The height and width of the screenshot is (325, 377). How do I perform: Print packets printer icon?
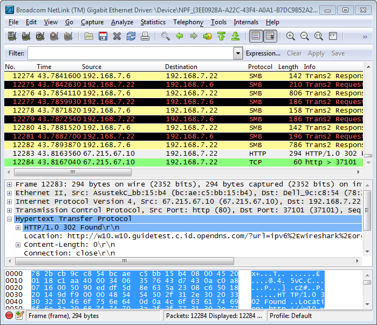pos(145,36)
